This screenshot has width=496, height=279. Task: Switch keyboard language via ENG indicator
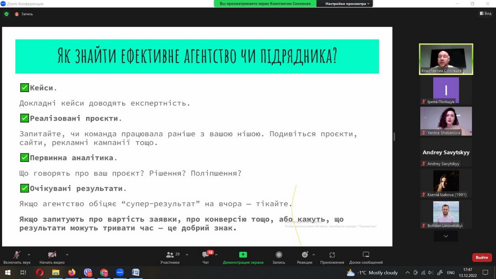451,272
